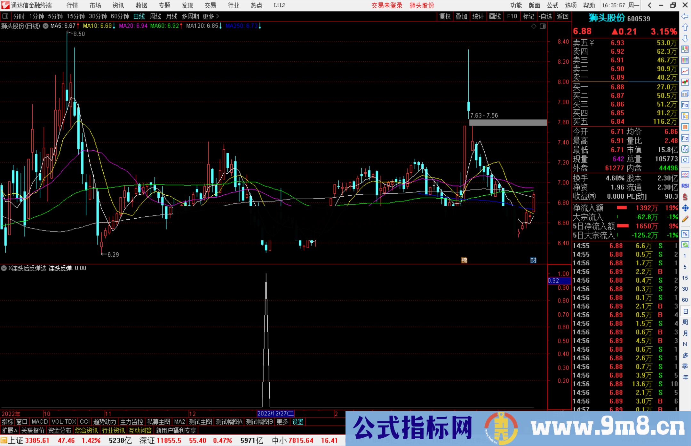Click the F10 toolbar button
This screenshot has width=691, height=446.
pos(512,16)
